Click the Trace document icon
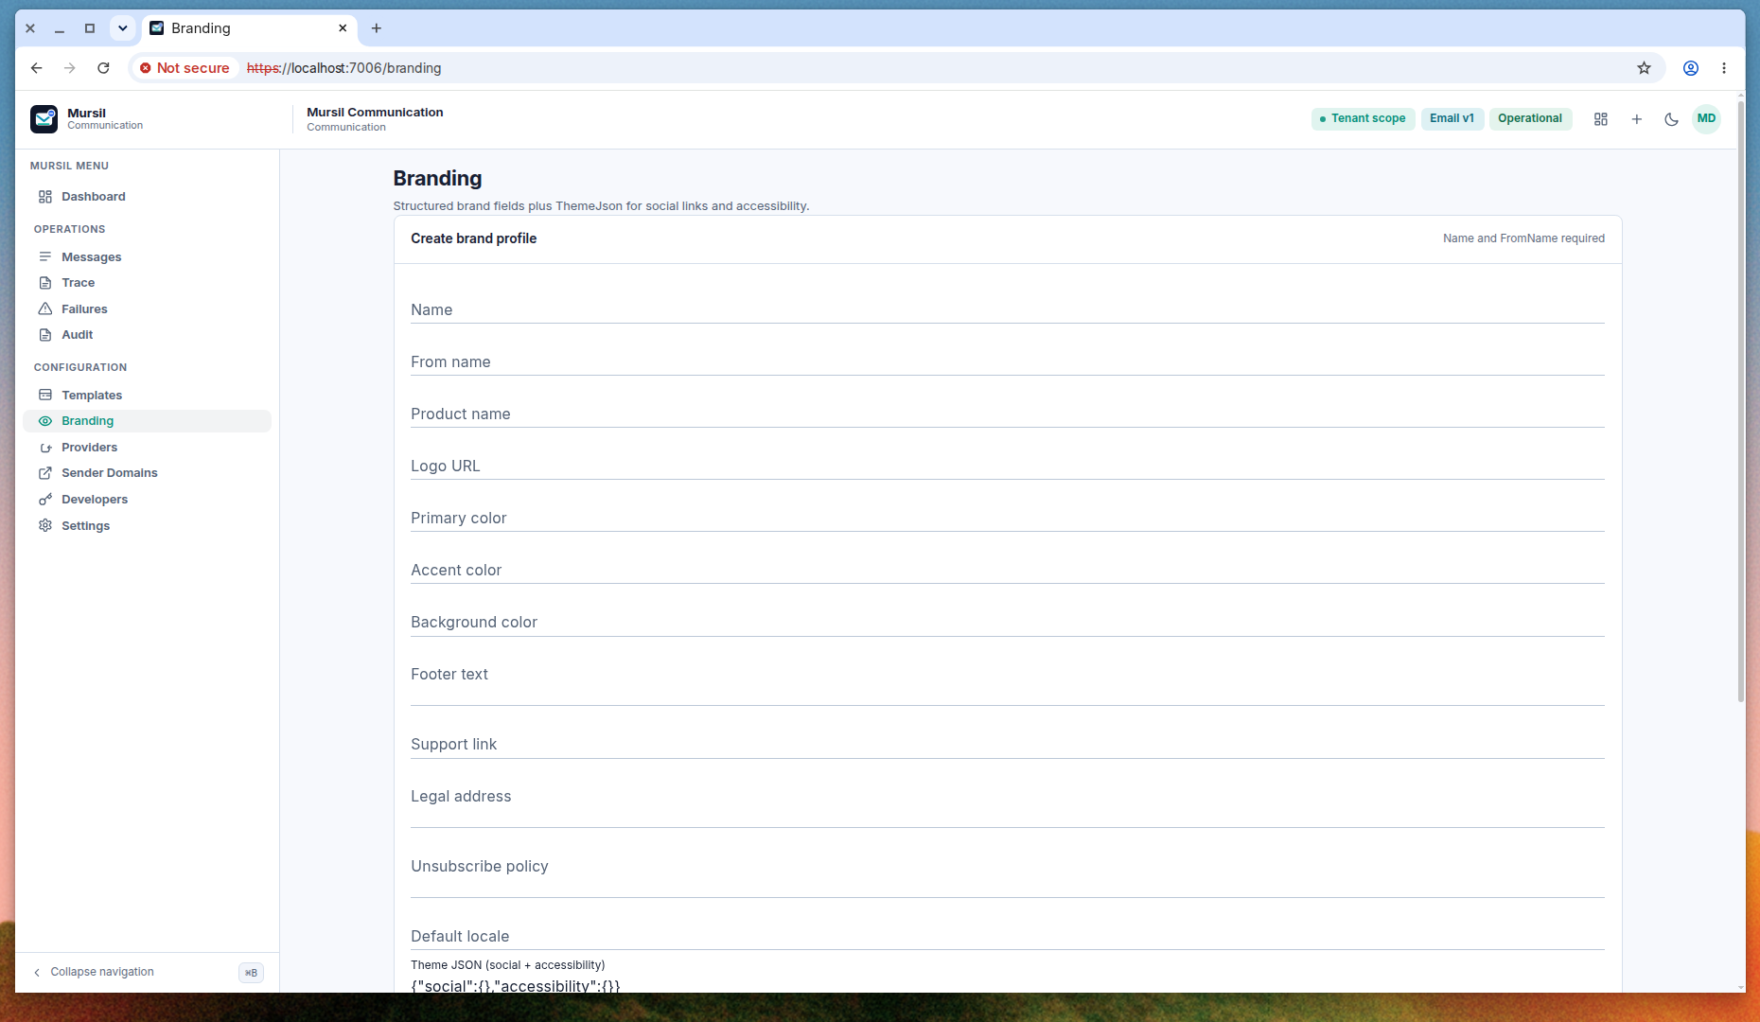1760x1022 pixels. [x=44, y=283]
